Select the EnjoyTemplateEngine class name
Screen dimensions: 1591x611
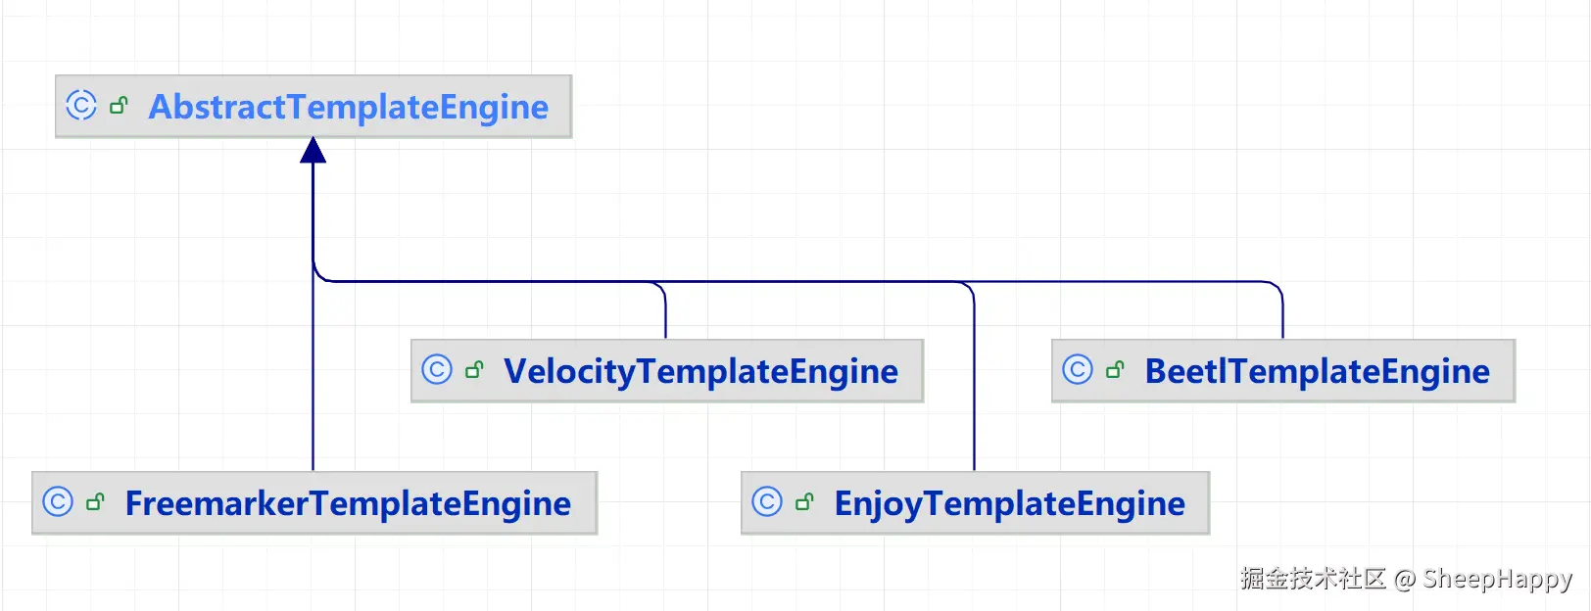point(1009,503)
